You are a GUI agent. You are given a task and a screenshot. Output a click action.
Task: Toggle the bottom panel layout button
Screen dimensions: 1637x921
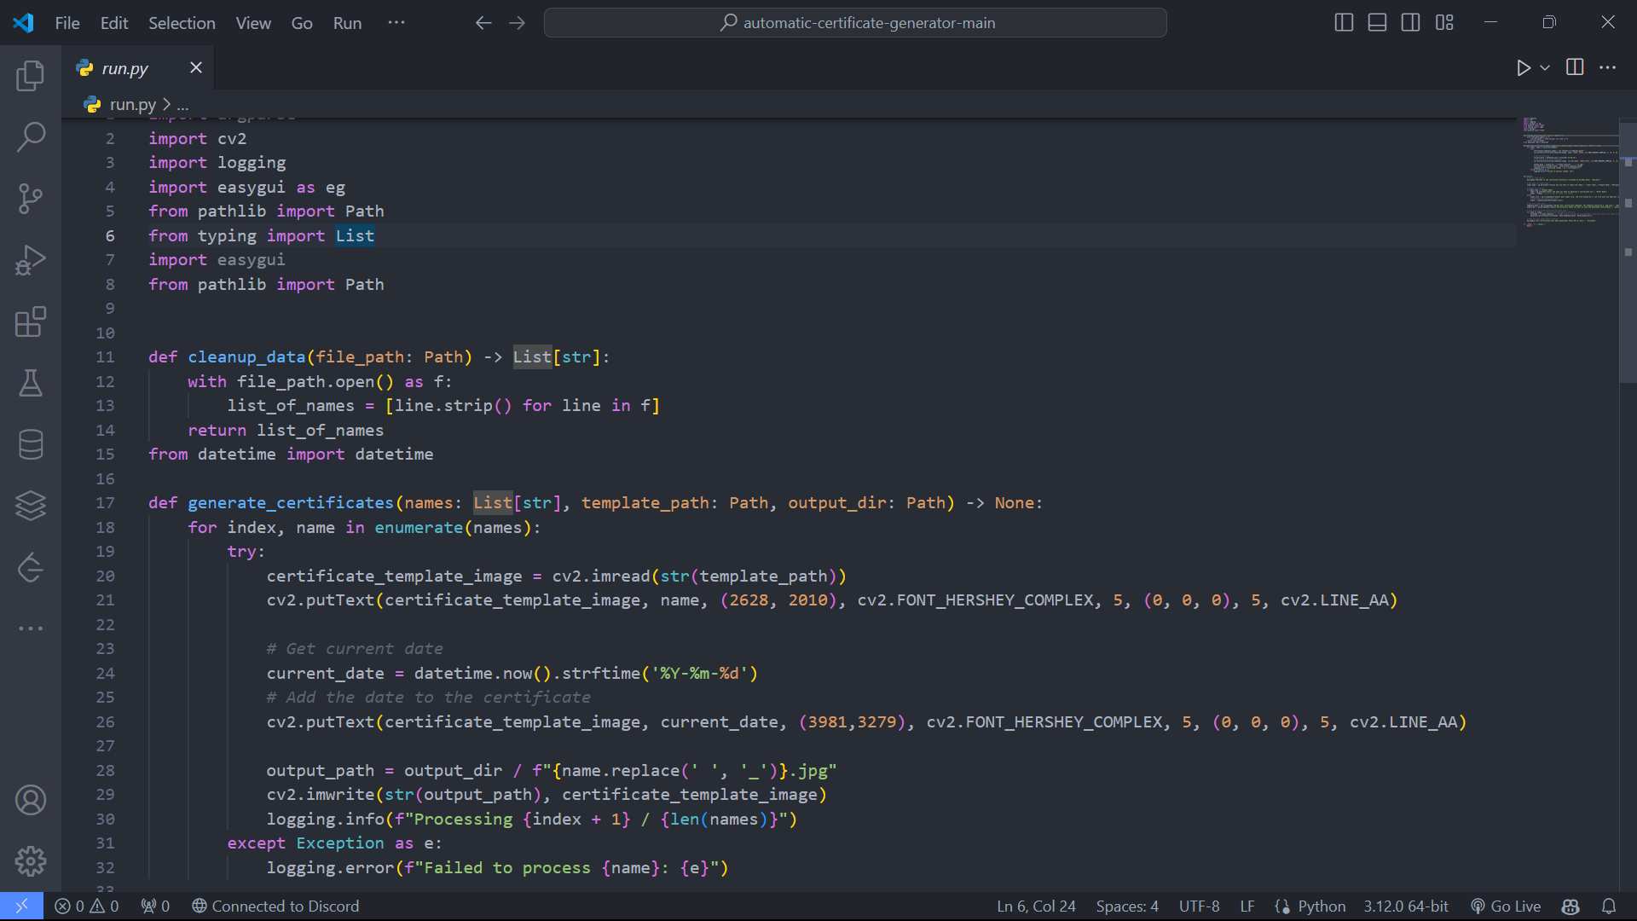[x=1377, y=23]
